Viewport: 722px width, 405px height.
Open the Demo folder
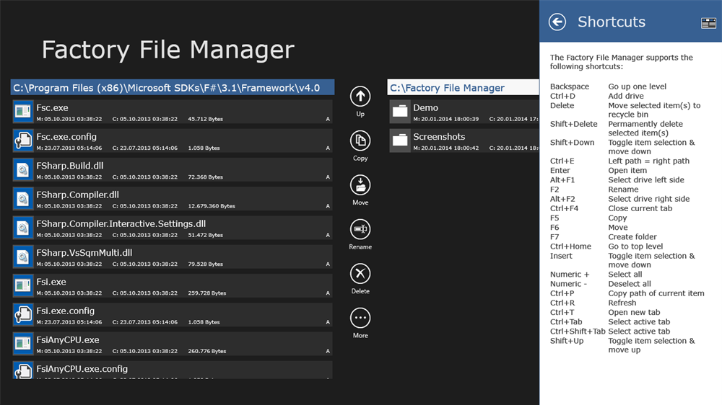(x=462, y=112)
